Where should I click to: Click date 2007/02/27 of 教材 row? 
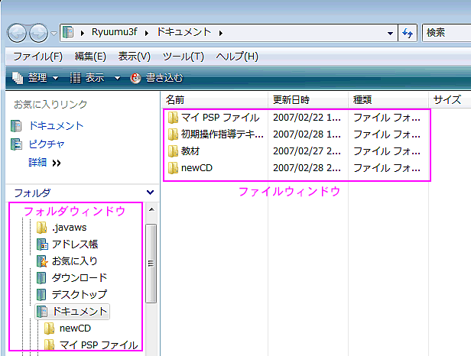(x=307, y=151)
